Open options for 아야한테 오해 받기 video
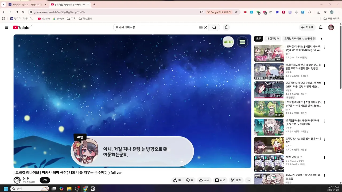342x192 pixels. coord(324,66)
